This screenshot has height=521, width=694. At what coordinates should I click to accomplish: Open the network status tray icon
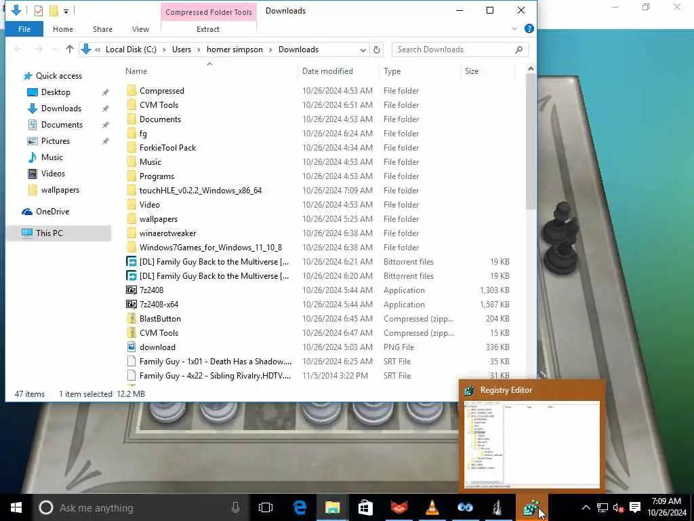603,507
